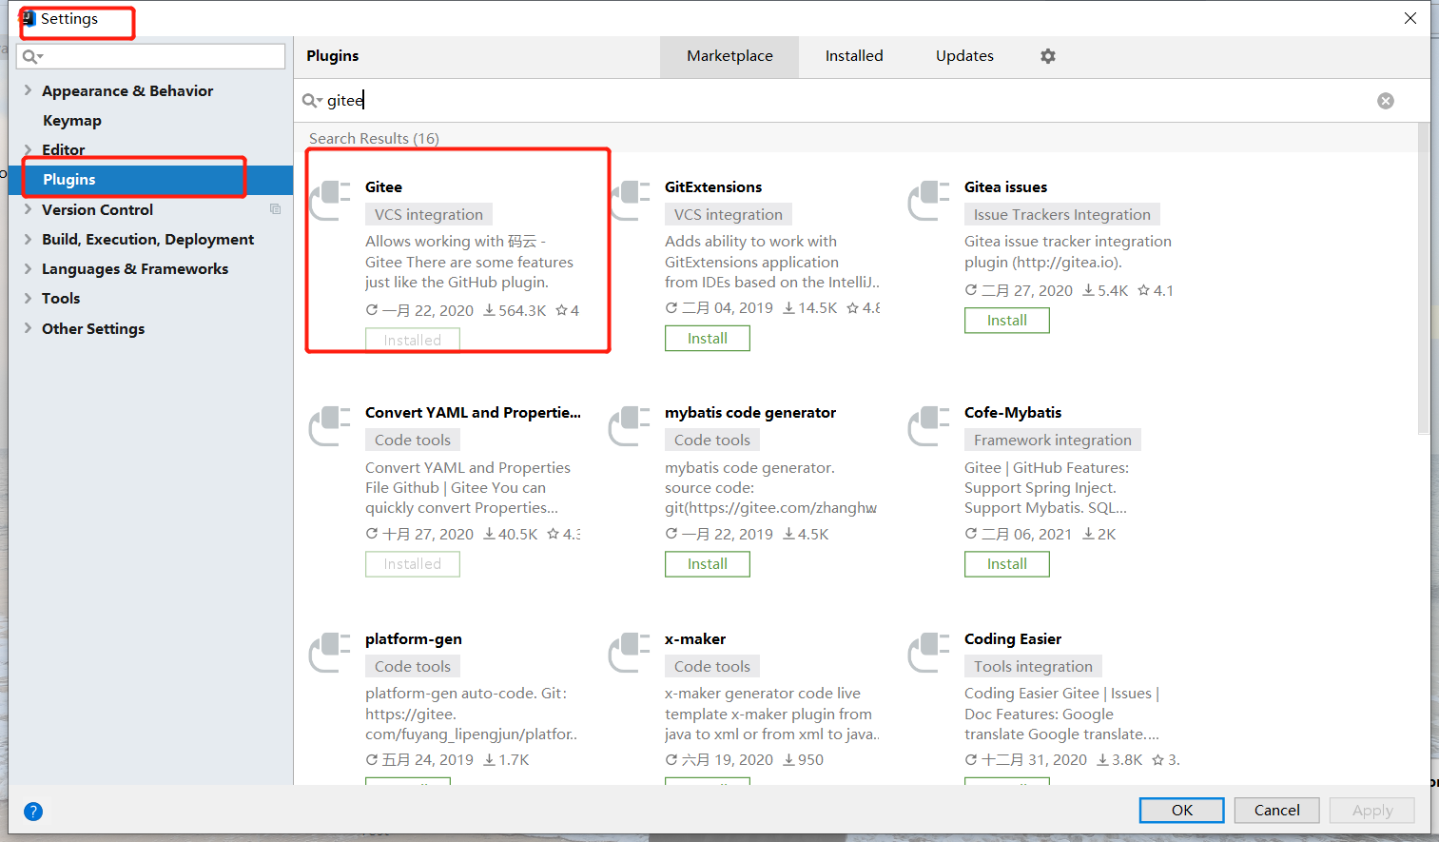This screenshot has height=842, width=1439.
Task: Click the Issue Trackers Integration tag
Action: pyautogui.click(x=1062, y=215)
